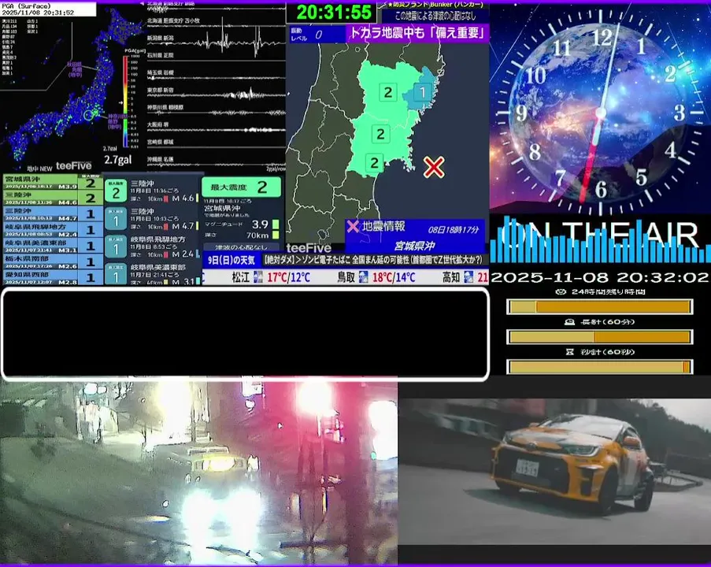This screenshot has height=567, width=711.
Task: Click the トカラ地震中も「備え重要」 purple headline
Action: [417, 33]
